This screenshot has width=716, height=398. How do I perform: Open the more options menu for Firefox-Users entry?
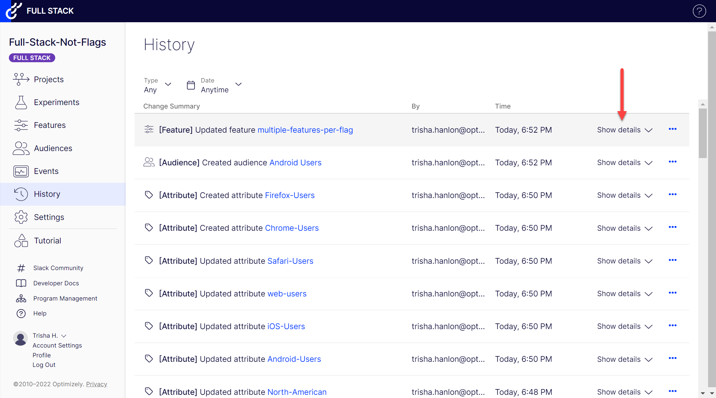pyautogui.click(x=673, y=195)
